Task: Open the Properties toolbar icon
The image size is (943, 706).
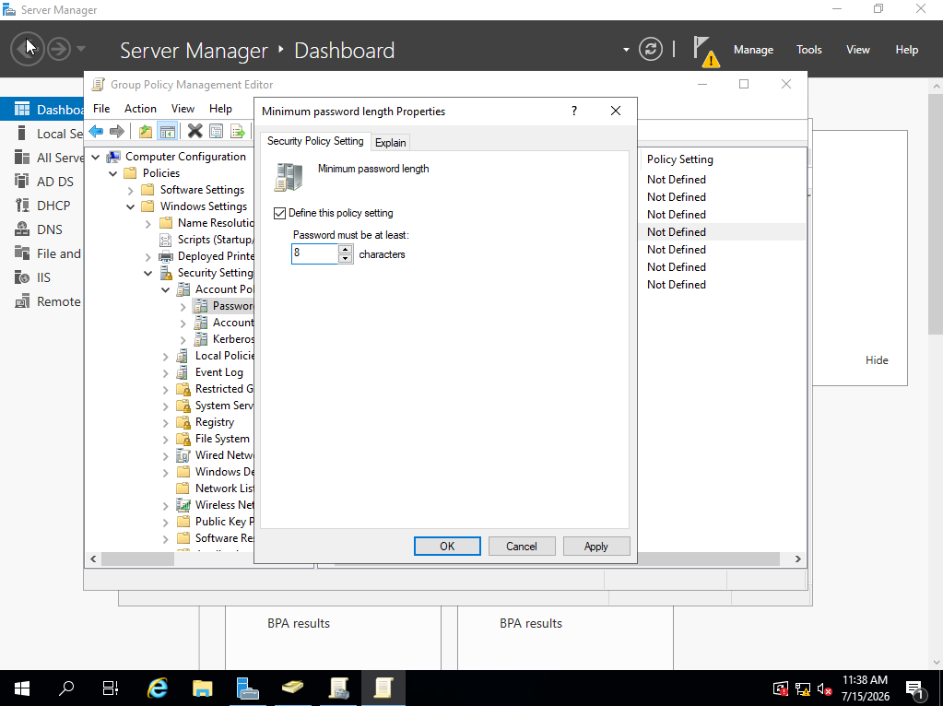Action: (x=216, y=131)
